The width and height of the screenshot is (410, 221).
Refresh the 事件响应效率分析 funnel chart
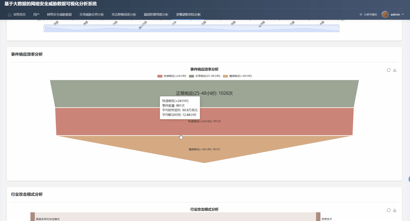coord(389,70)
